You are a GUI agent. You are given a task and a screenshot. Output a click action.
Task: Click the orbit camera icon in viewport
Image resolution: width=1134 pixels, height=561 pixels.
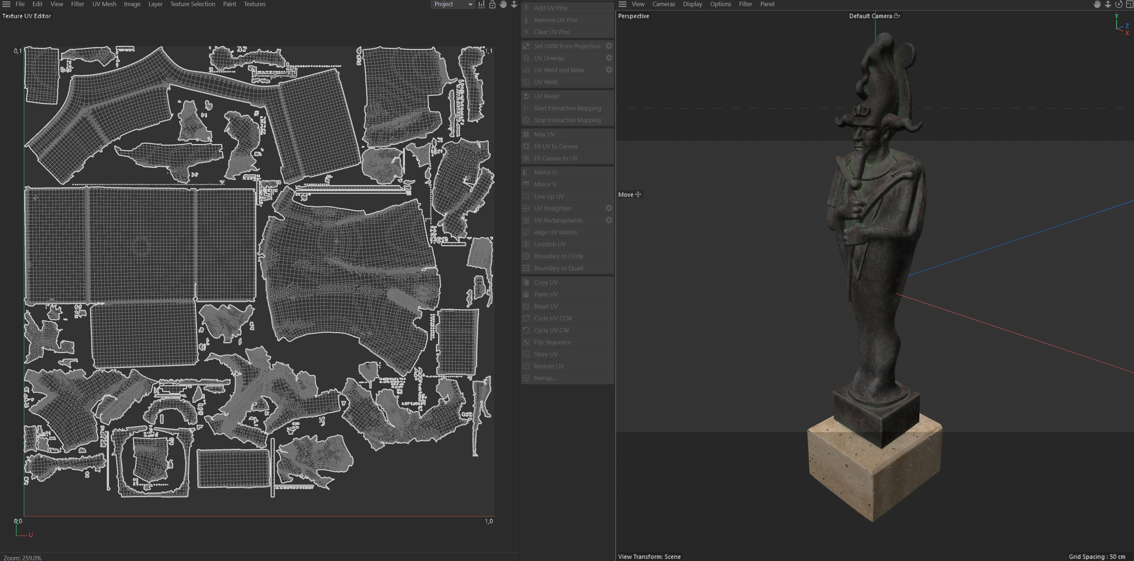tap(1119, 4)
